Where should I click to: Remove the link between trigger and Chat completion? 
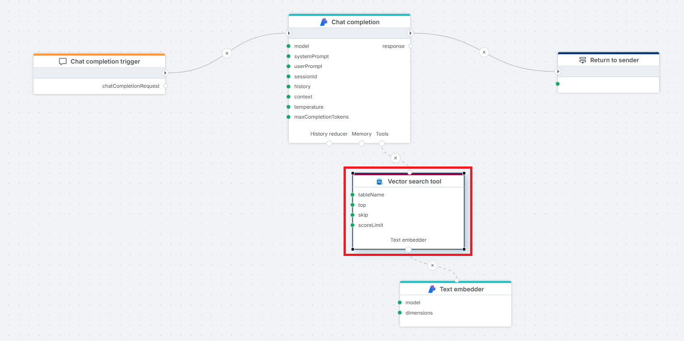[227, 53]
